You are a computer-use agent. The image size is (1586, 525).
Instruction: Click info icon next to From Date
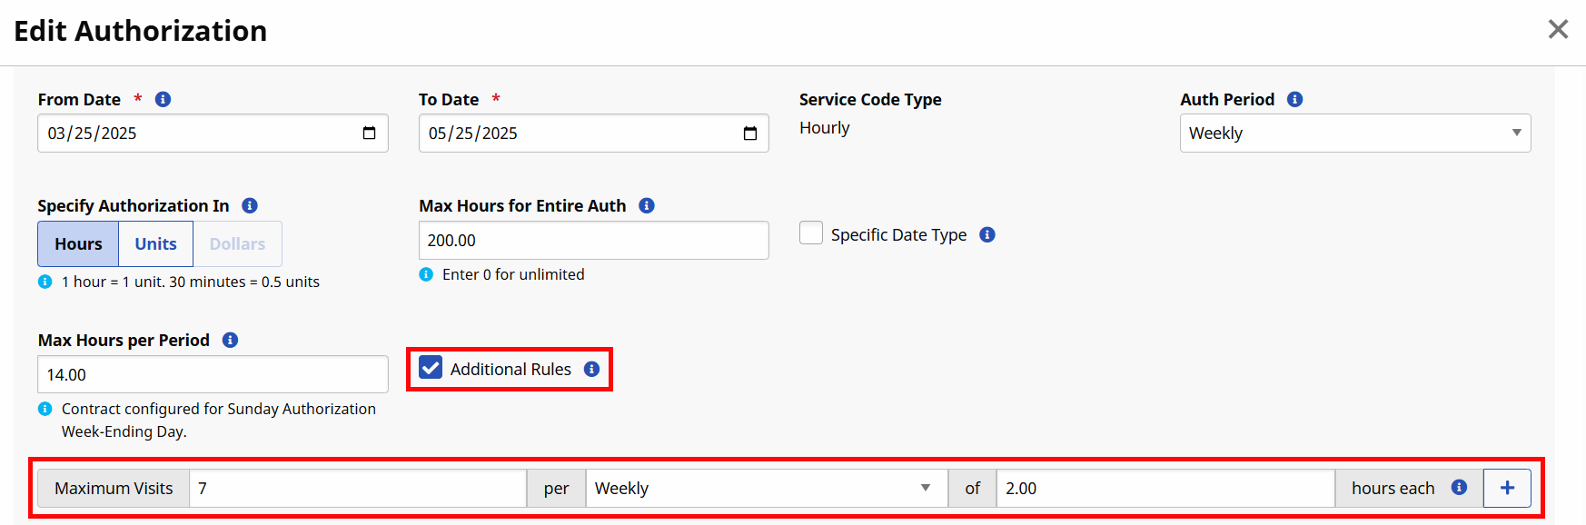[x=164, y=100]
